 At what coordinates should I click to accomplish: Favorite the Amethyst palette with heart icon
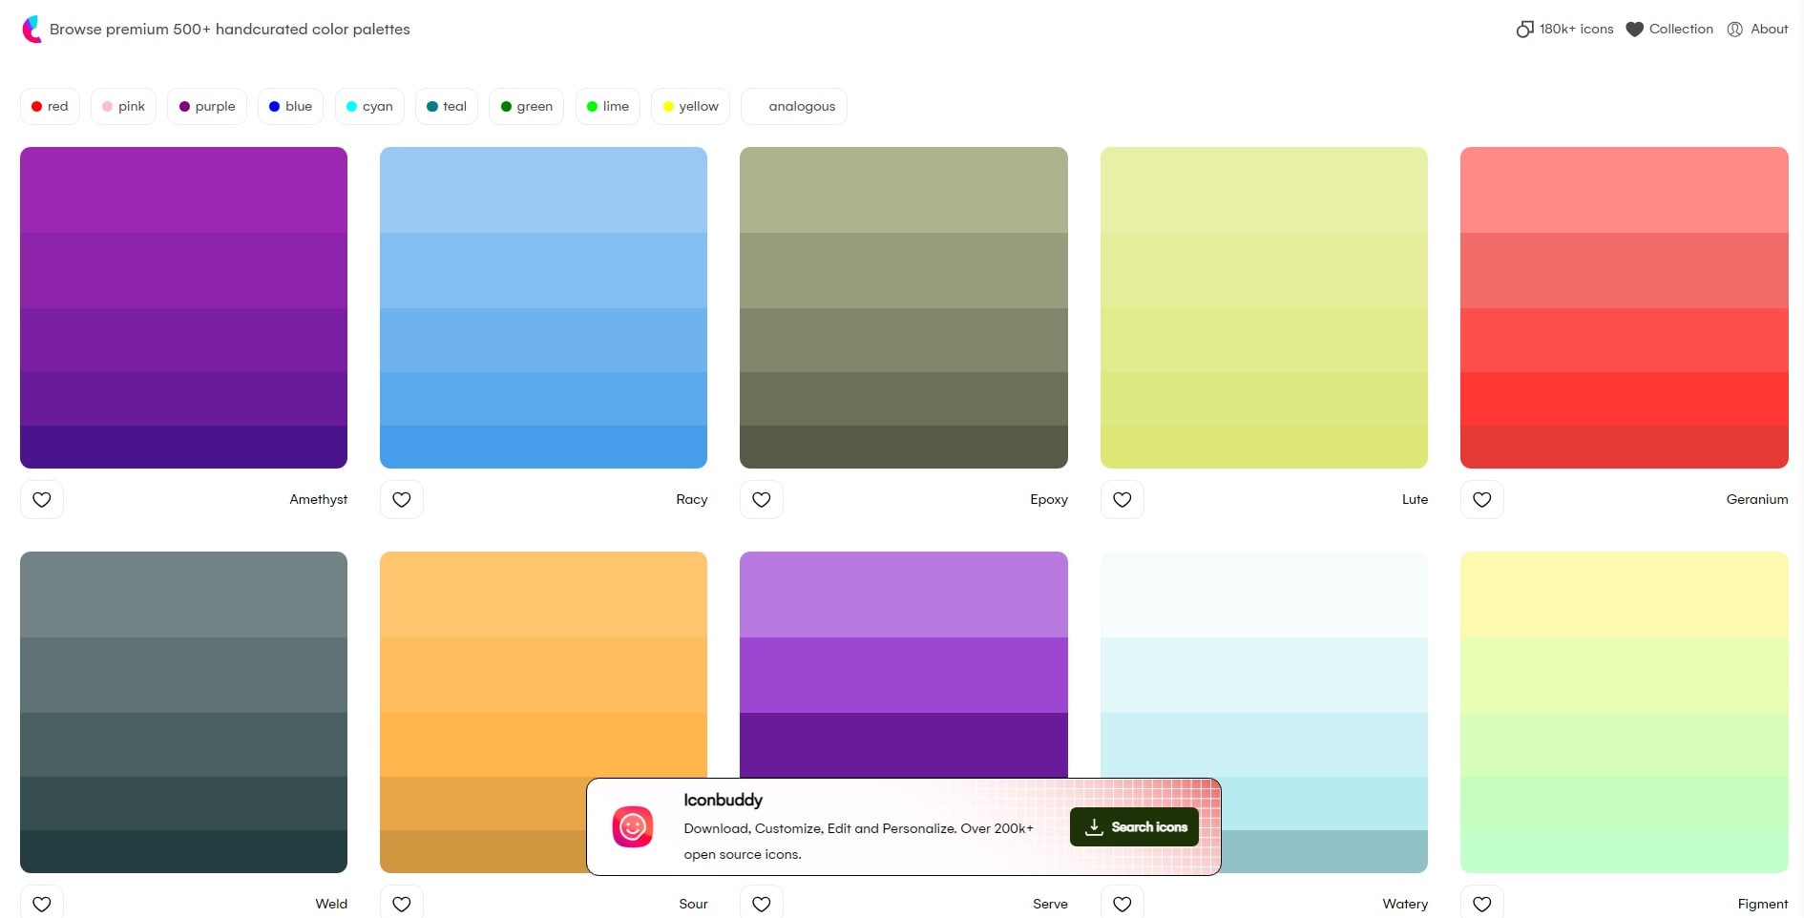pyautogui.click(x=42, y=499)
